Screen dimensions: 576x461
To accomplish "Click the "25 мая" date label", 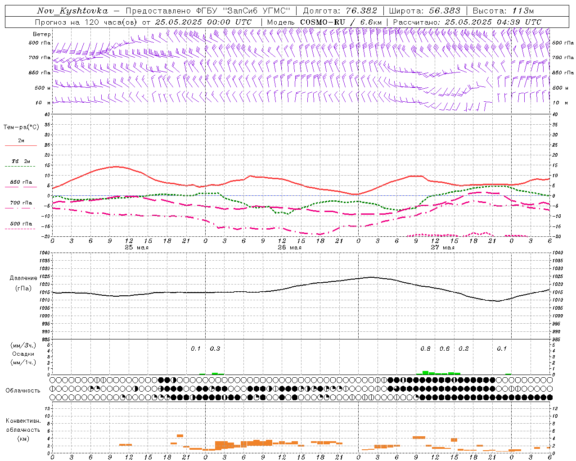I will 136,247.
